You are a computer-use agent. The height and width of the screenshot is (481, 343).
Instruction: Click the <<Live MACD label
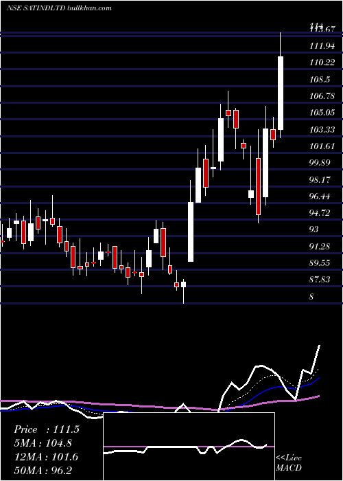coord(289,462)
